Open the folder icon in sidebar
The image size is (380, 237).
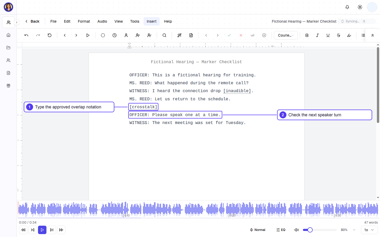pos(8,48)
